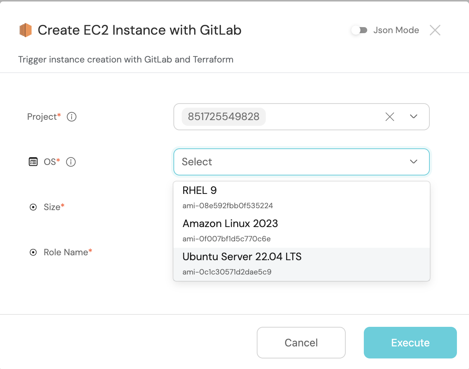Click the info icon next to Project
Screen dimensions: 469x369
coord(72,117)
